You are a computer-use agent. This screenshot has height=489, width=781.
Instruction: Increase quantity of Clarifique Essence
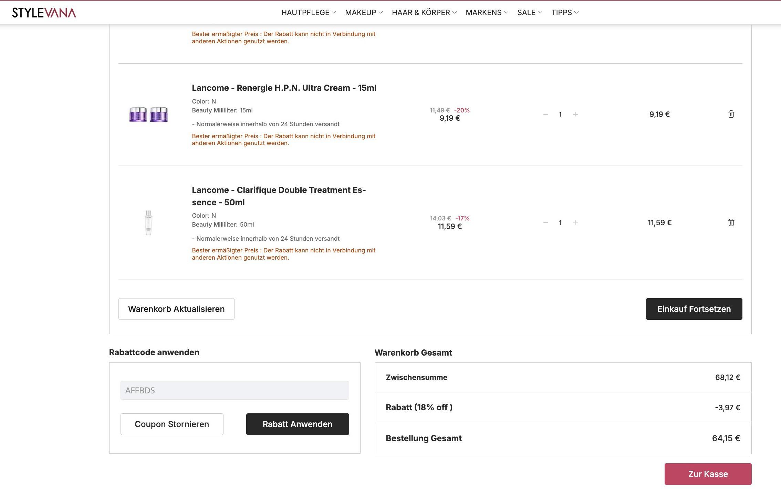[x=575, y=223]
